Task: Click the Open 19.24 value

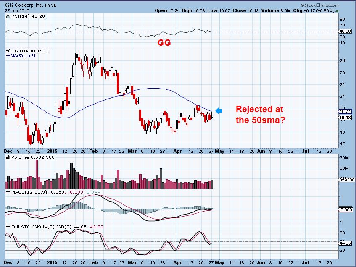Action: (167, 10)
